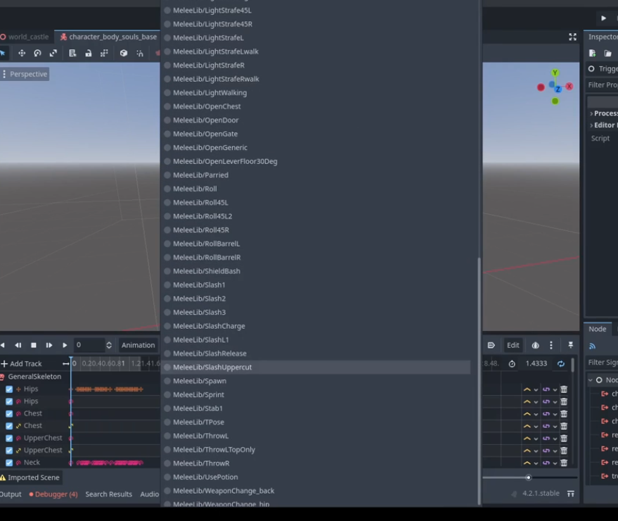The height and width of the screenshot is (521, 618).
Task: Toggle use local space cube icon
Action: (124, 54)
